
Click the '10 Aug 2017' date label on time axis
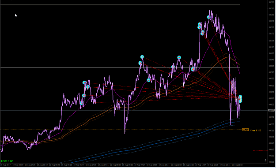[5, 165]
